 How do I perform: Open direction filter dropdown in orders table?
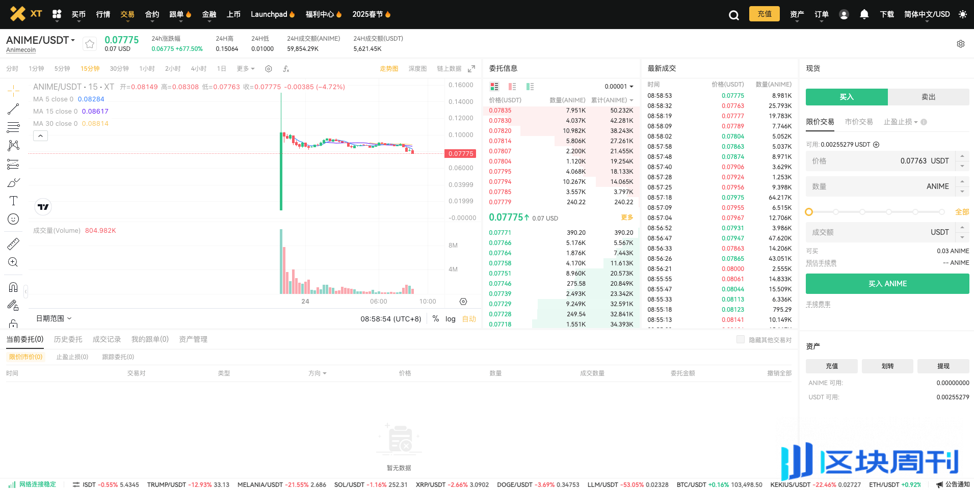(x=317, y=373)
